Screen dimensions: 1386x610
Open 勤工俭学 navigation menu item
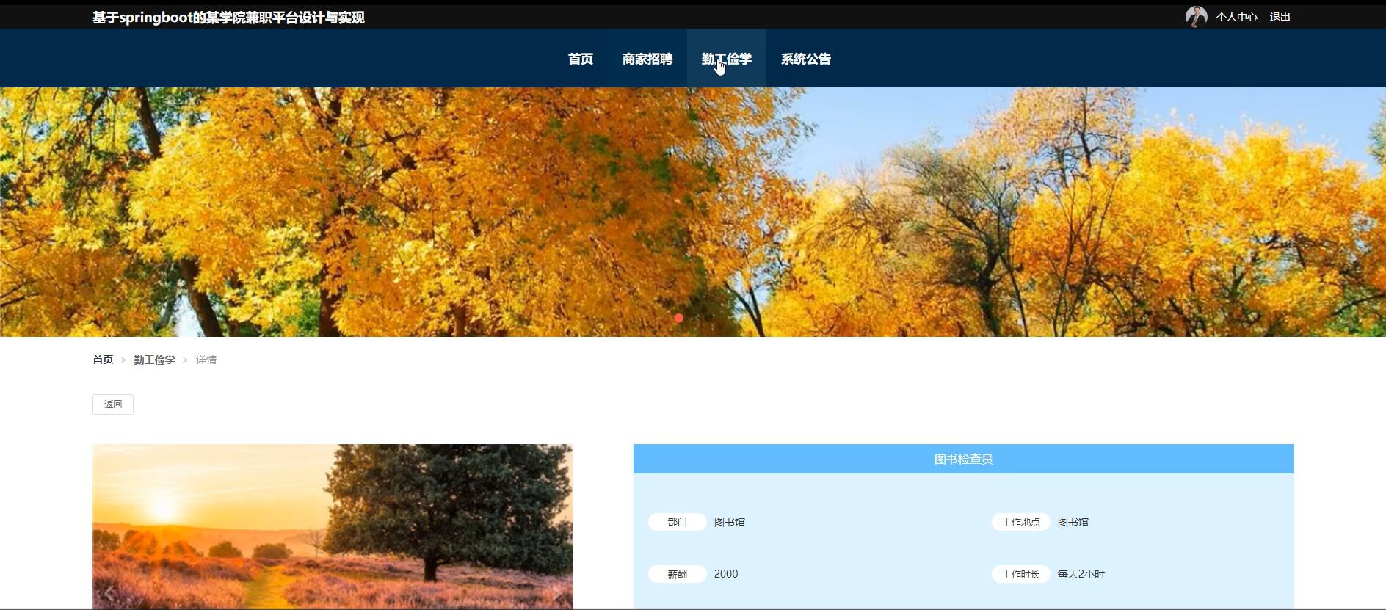726,59
